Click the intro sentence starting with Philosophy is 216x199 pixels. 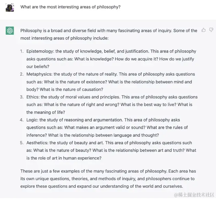click(x=109, y=34)
